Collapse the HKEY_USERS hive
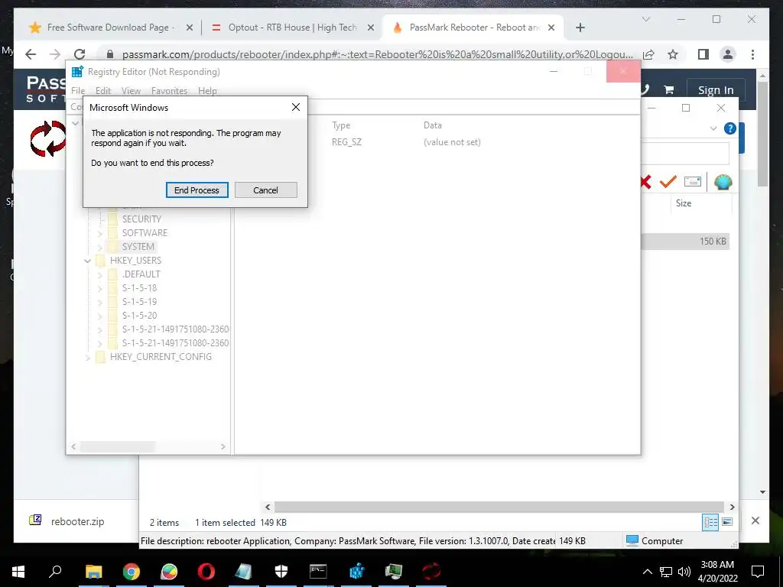Image resolution: width=783 pixels, height=587 pixels. tap(87, 261)
